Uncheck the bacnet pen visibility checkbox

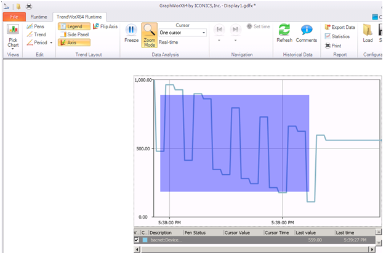pyautogui.click(x=137, y=240)
